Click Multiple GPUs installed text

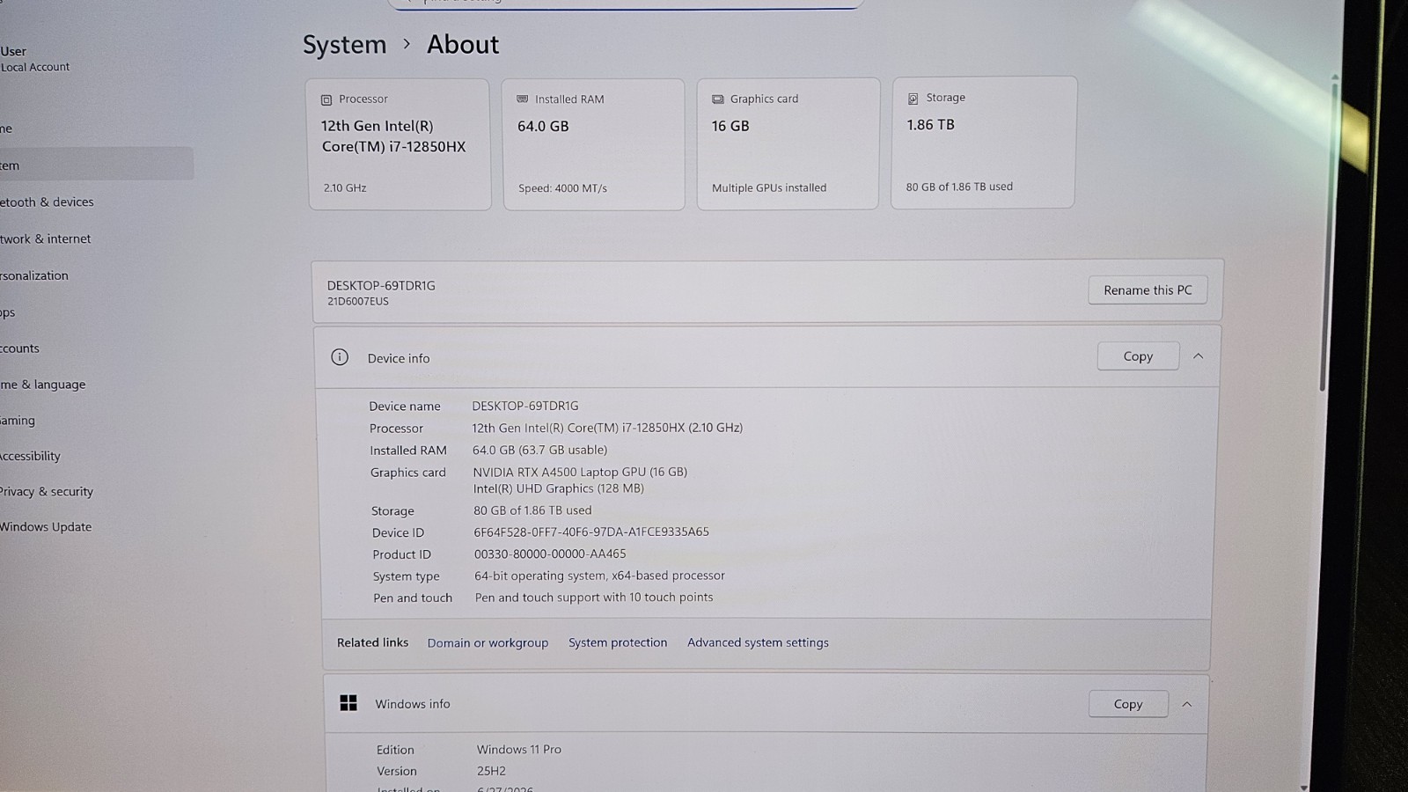(769, 188)
